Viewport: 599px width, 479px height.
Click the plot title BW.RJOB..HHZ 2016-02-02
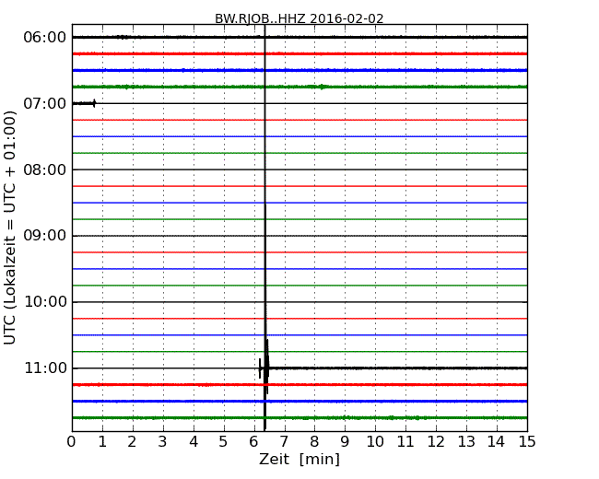pyautogui.click(x=299, y=18)
